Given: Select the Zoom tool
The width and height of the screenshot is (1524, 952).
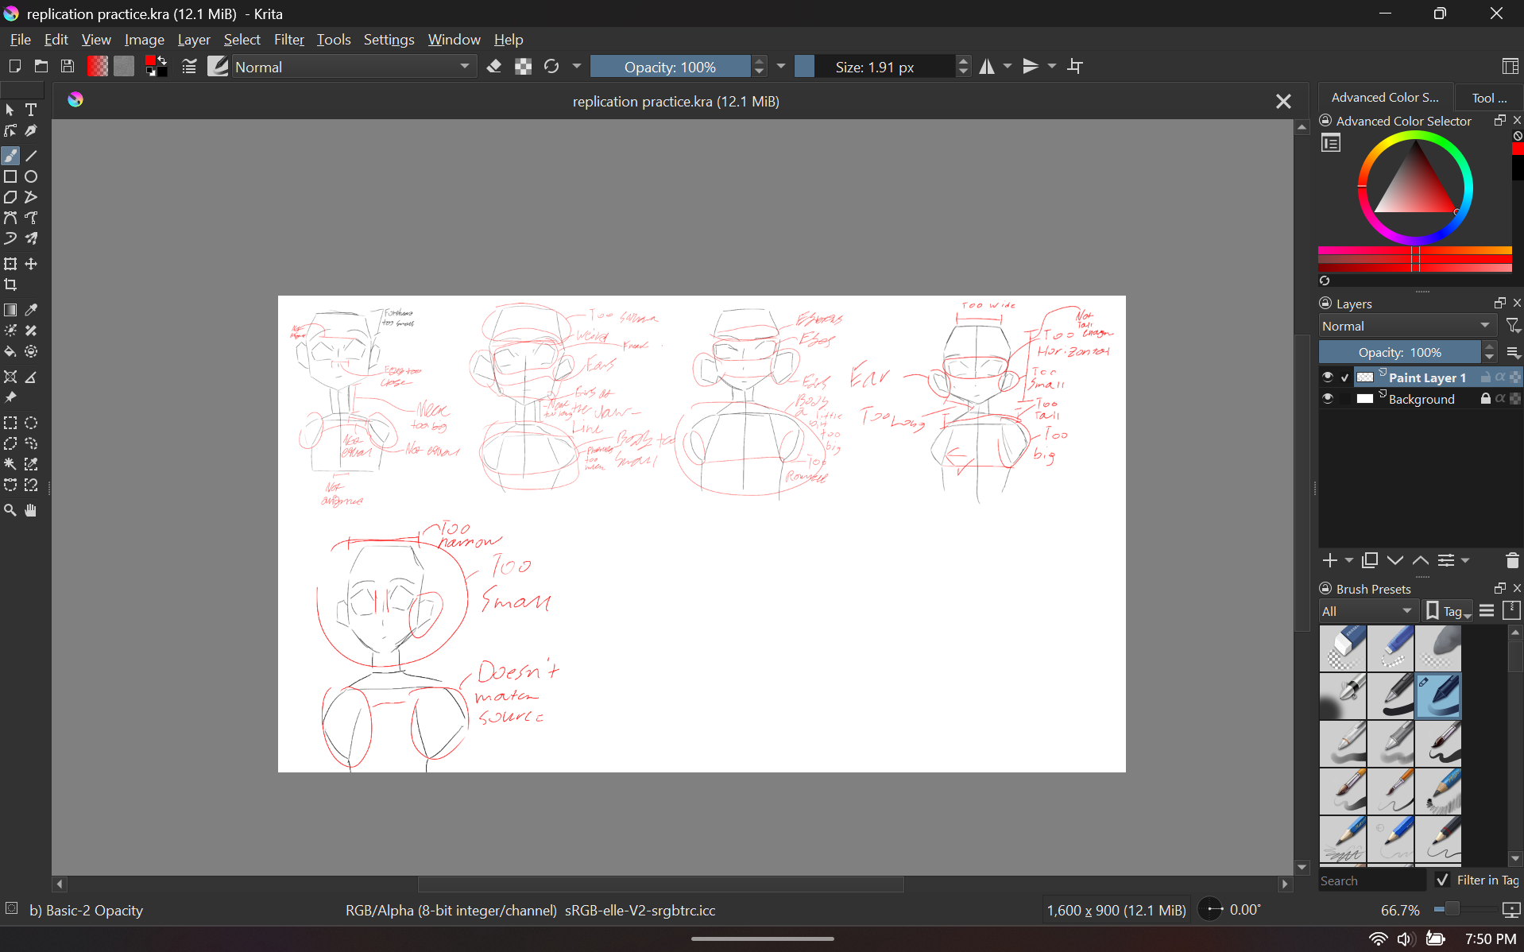Looking at the screenshot, I should [10, 511].
